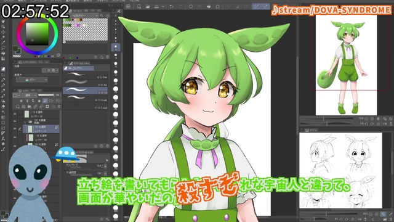Click the New layer icon in layer panel
Image resolution: width=394 pixels, height=222 pixels.
pos(18,107)
